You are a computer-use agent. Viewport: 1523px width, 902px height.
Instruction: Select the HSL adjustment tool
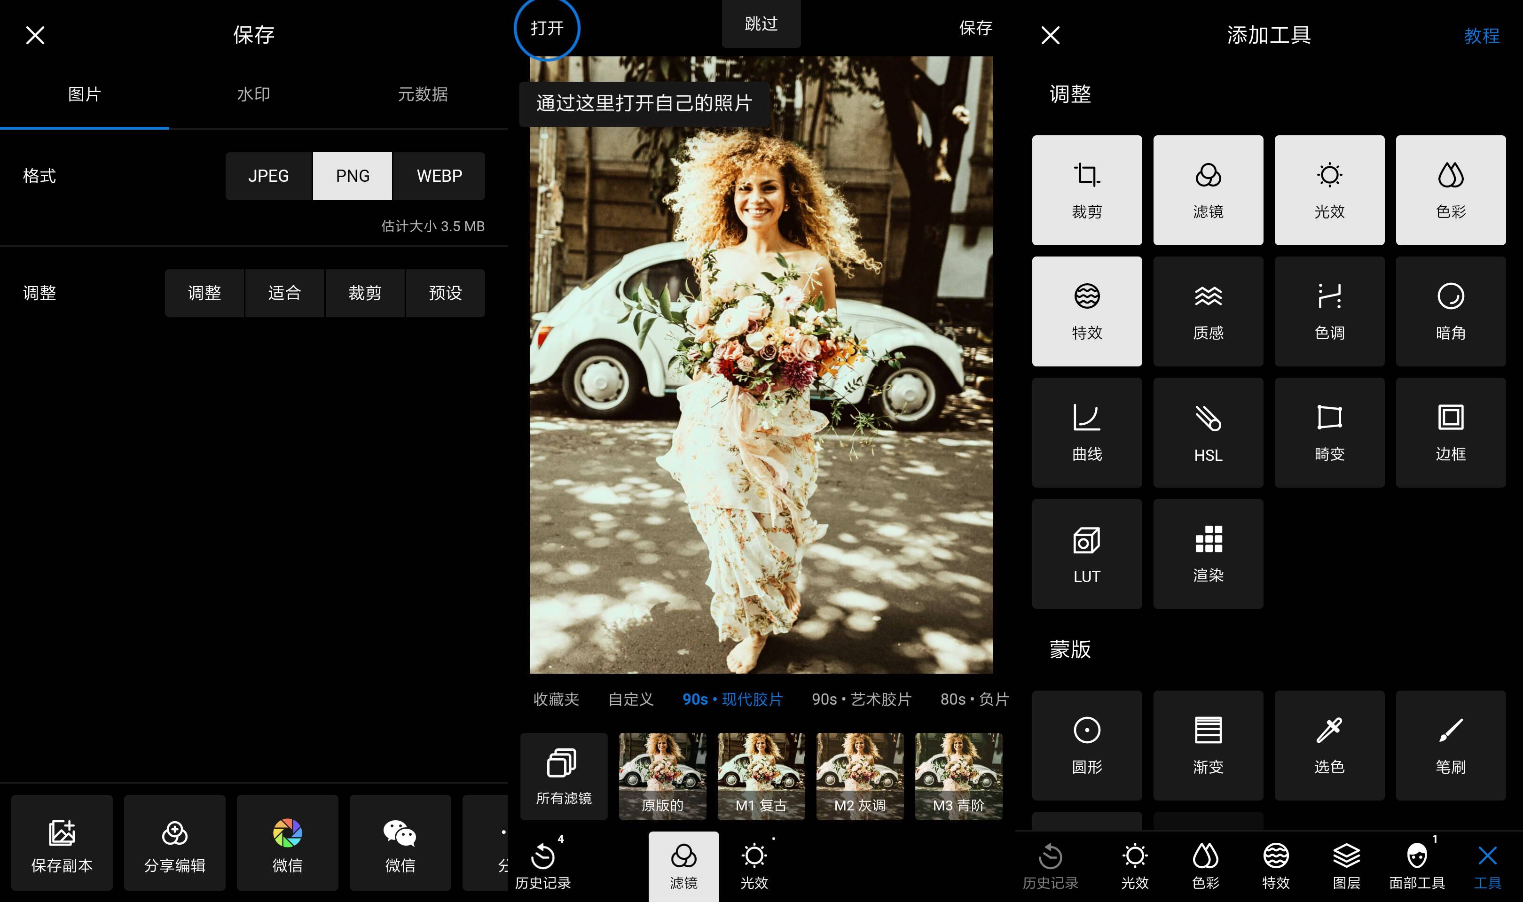[1208, 432]
